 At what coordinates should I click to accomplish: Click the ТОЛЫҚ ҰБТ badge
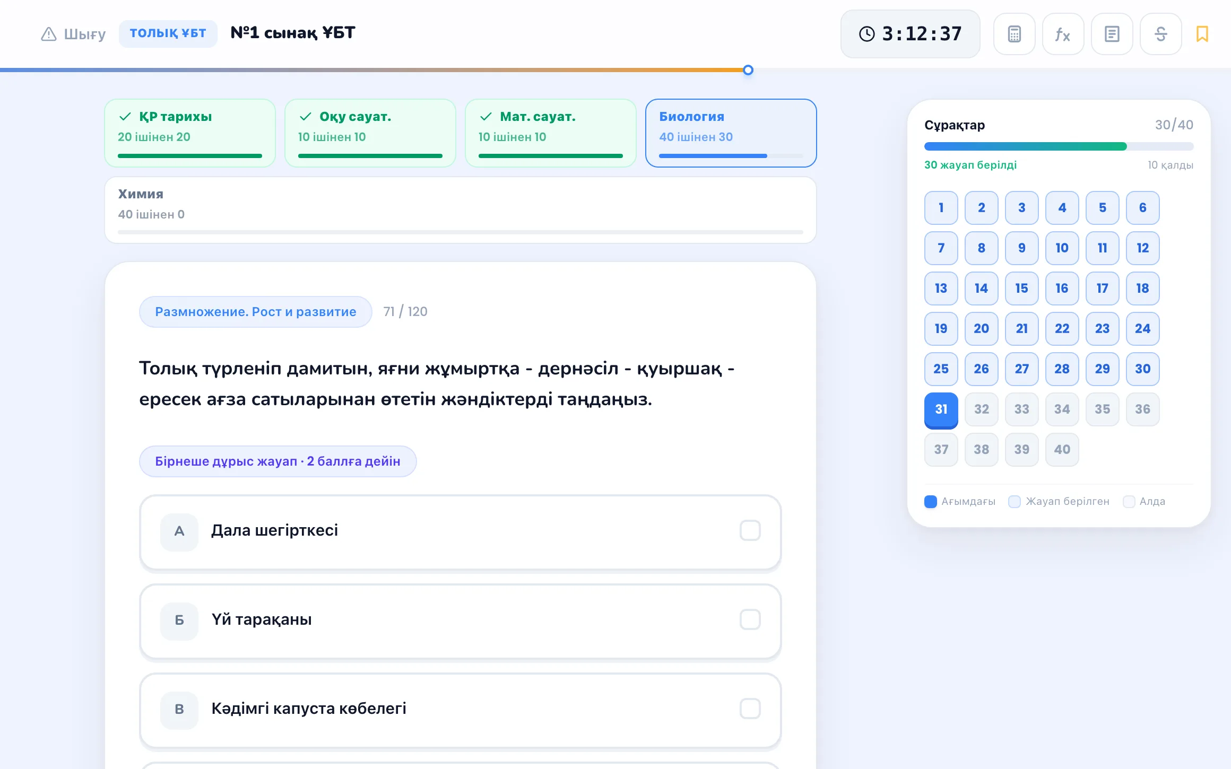(168, 33)
